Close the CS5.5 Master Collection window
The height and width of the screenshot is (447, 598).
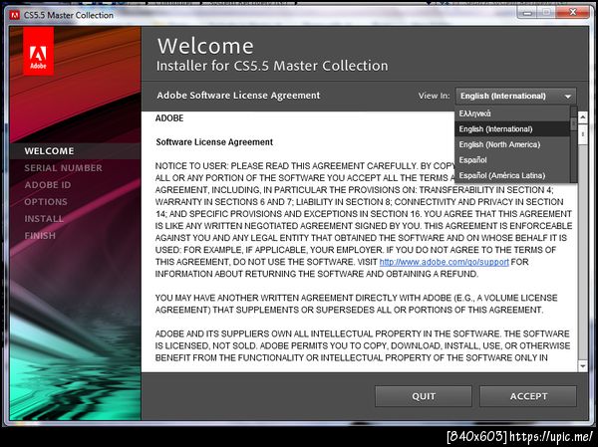(x=572, y=13)
